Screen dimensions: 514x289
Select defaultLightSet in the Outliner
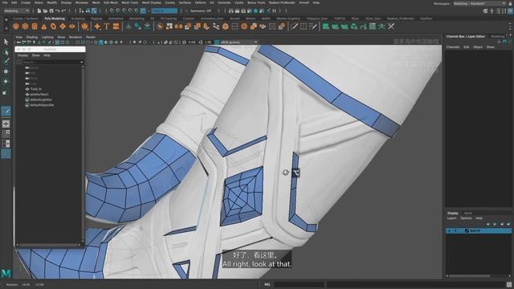click(x=41, y=100)
